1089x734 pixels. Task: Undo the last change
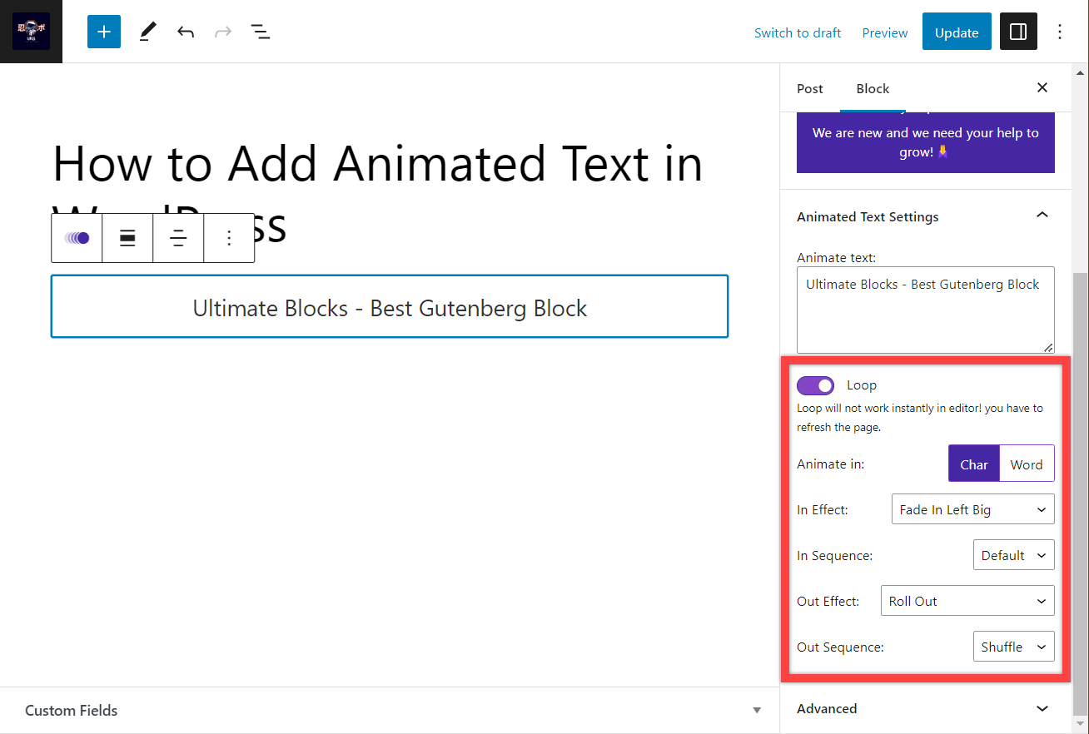coord(186,32)
